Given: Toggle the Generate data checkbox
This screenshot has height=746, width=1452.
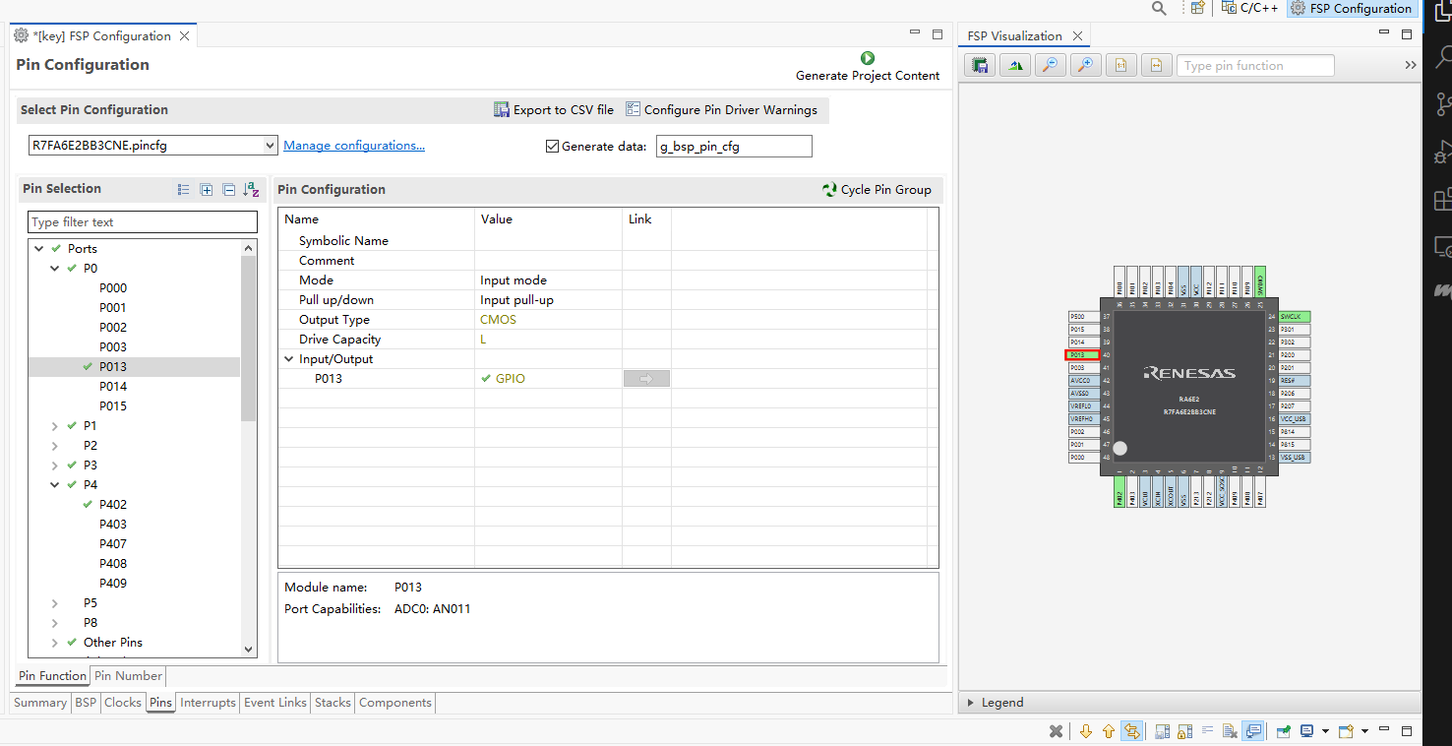Looking at the screenshot, I should [x=552, y=147].
